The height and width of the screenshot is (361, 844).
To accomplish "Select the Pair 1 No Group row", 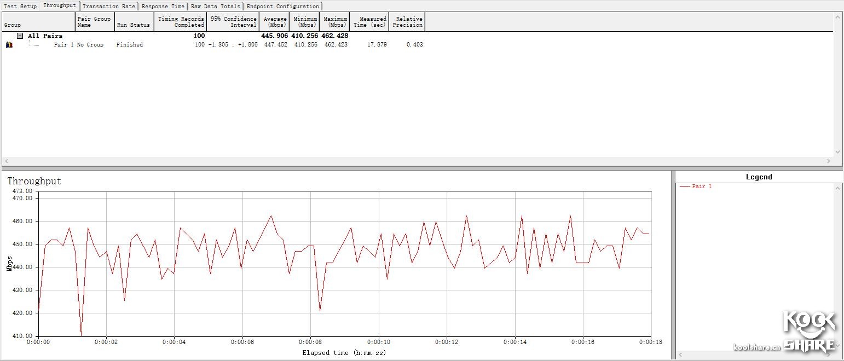I will (x=78, y=45).
